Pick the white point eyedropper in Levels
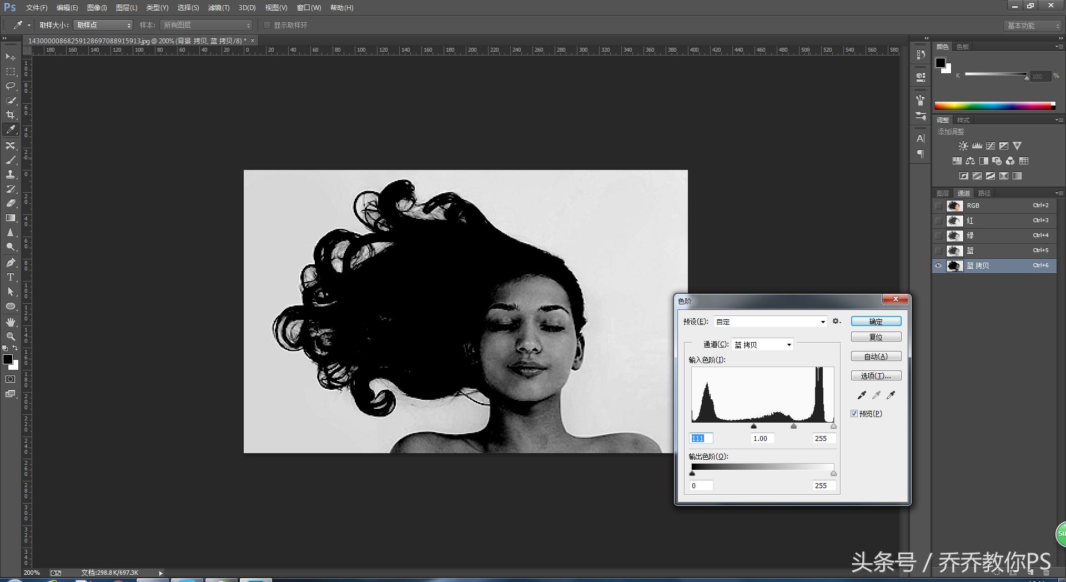The image size is (1066, 582). [891, 395]
